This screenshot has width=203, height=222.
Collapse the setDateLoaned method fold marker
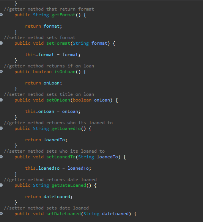[1, 214]
